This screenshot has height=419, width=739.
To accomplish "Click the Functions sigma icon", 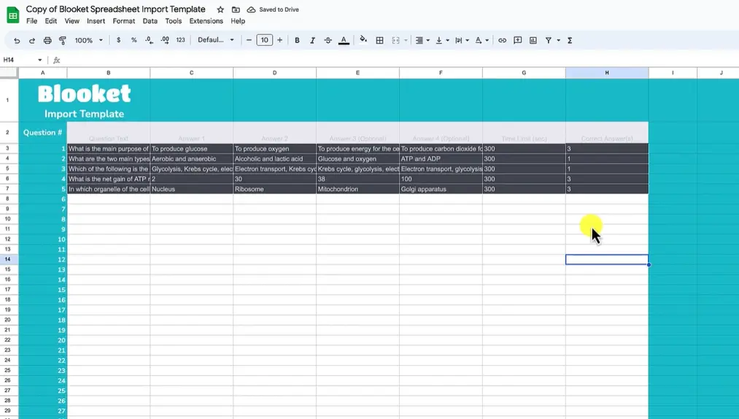I will [570, 41].
